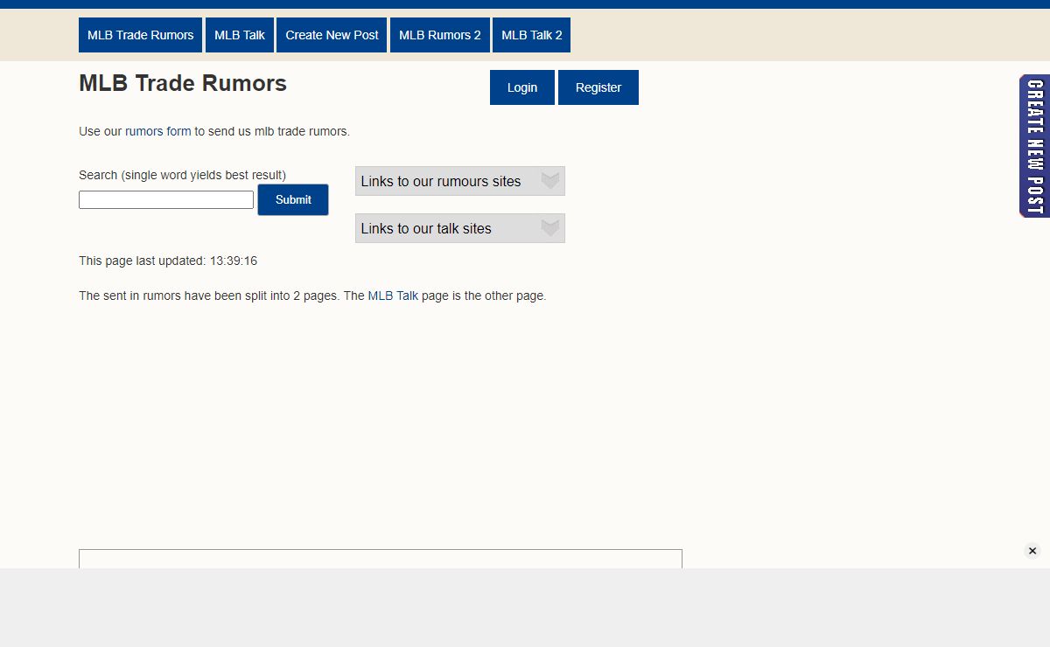Submit the search query
The width and height of the screenshot is (1050, 647).
pos(293,199)
